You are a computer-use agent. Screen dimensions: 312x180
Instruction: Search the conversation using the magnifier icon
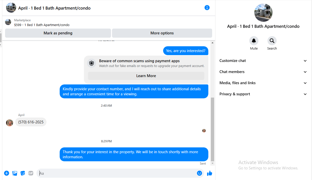[272, 41]
